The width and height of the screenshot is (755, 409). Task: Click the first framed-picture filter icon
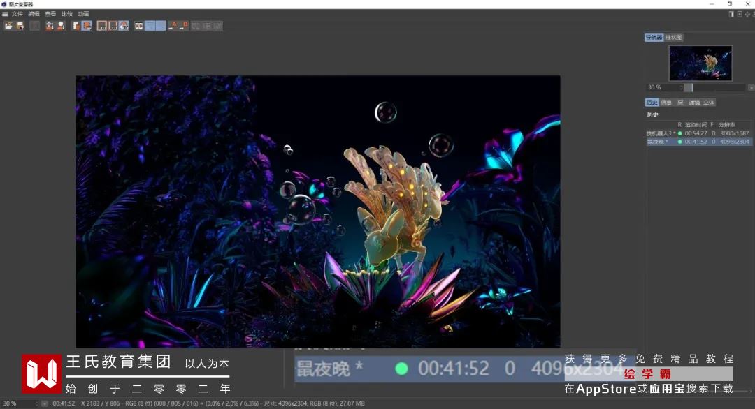[x=101, y=25]
